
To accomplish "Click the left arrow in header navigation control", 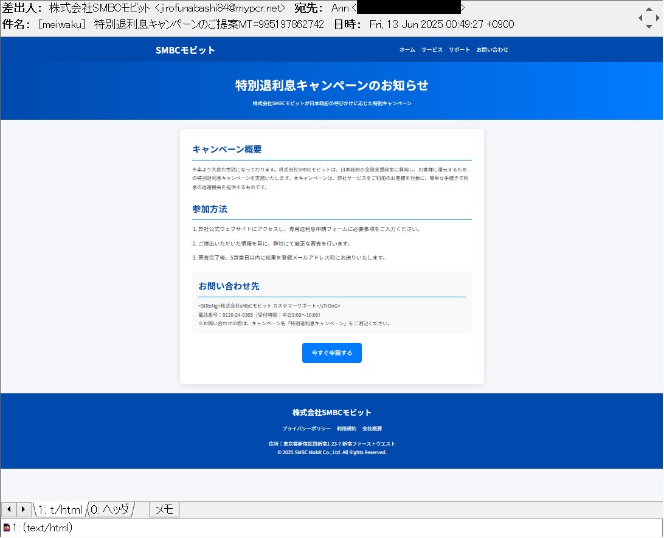I will [640, 18].
